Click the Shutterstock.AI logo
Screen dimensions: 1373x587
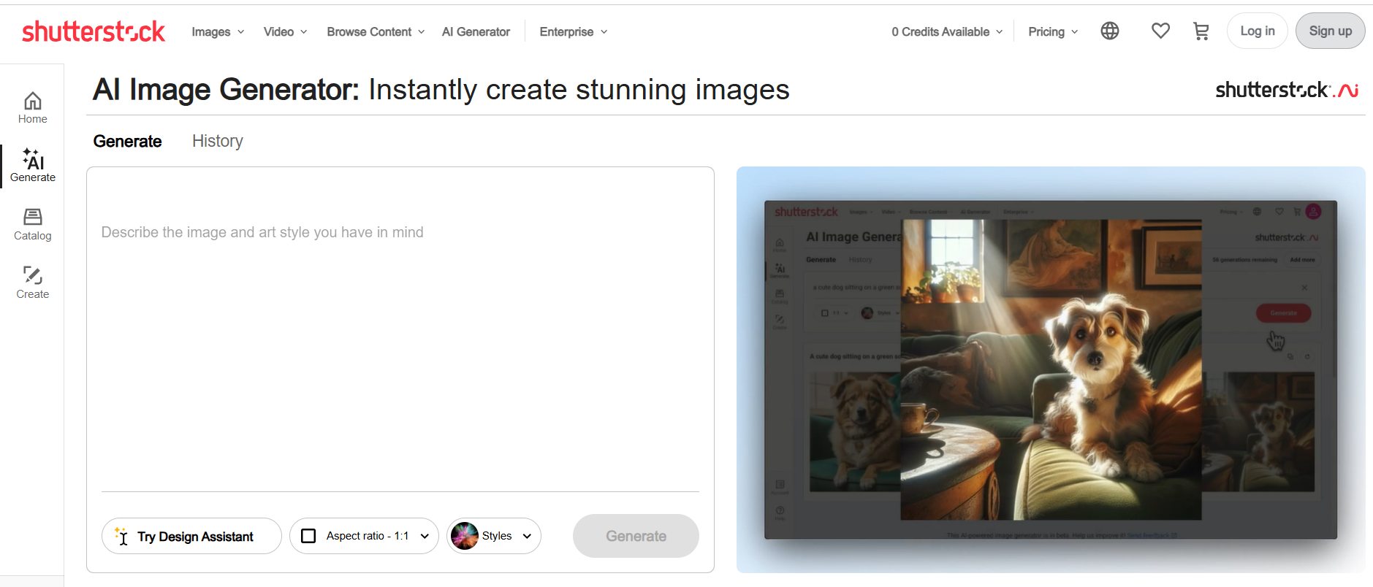pos(1287,90)
